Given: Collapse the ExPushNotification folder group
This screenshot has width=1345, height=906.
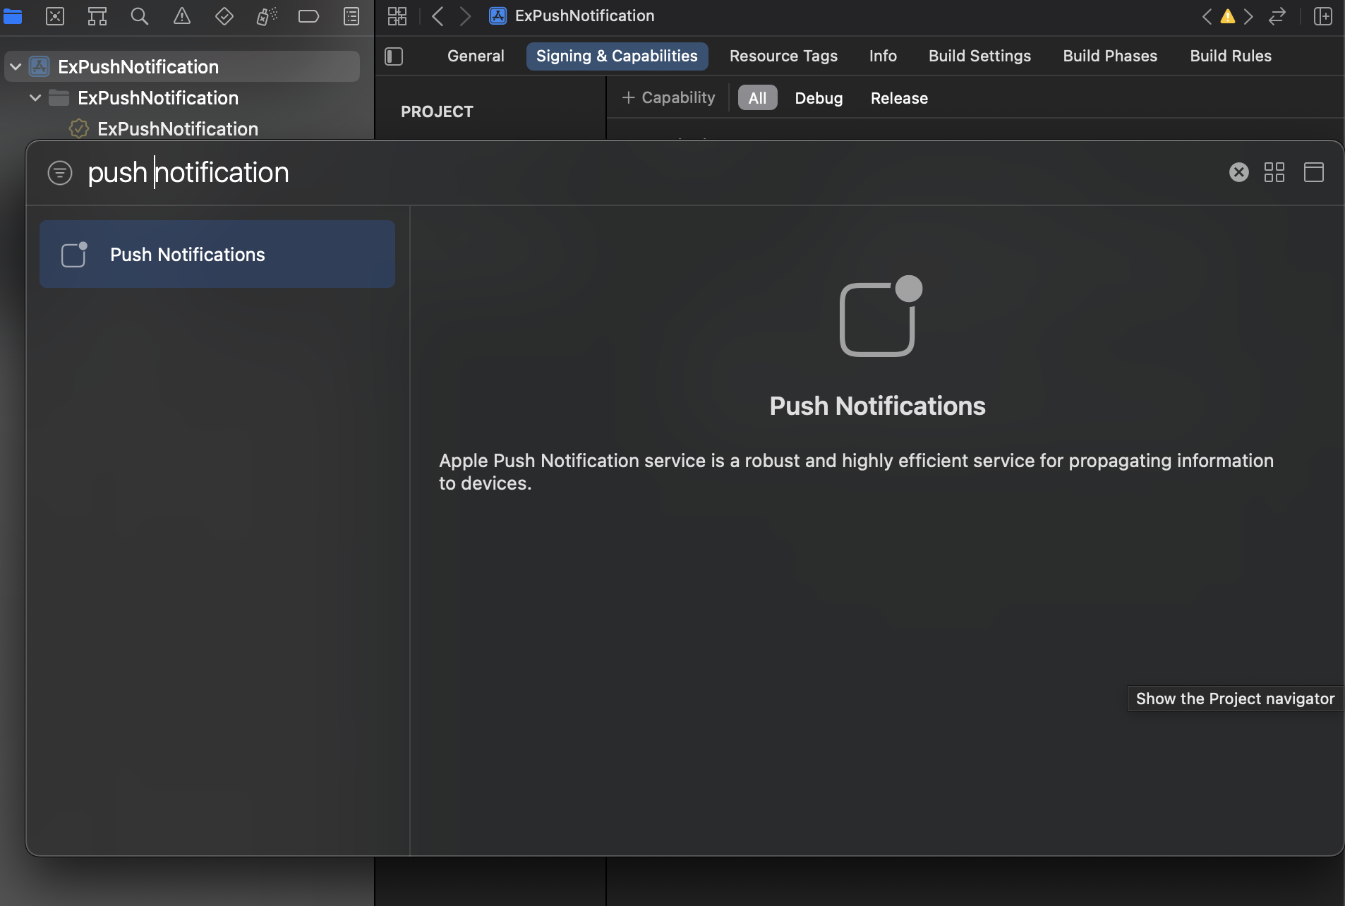Looking at the screenshot, I should tap(35, 97).
